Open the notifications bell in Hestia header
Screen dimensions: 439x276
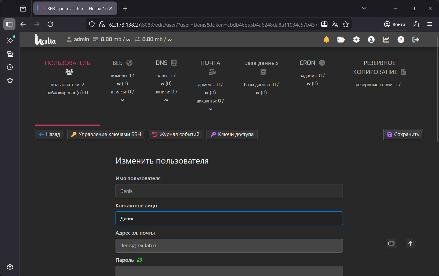pos(326,40)
